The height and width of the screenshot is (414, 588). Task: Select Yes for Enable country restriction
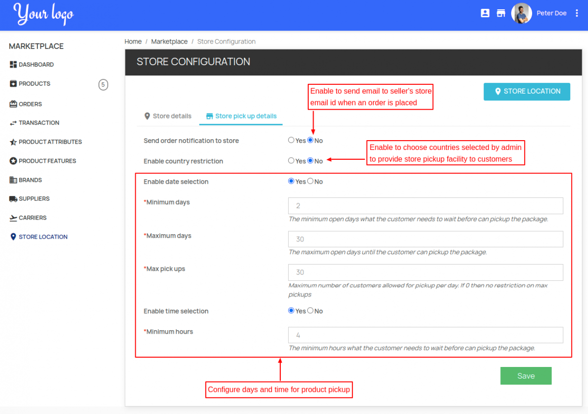pyautogui.click(x=291, y=161)
